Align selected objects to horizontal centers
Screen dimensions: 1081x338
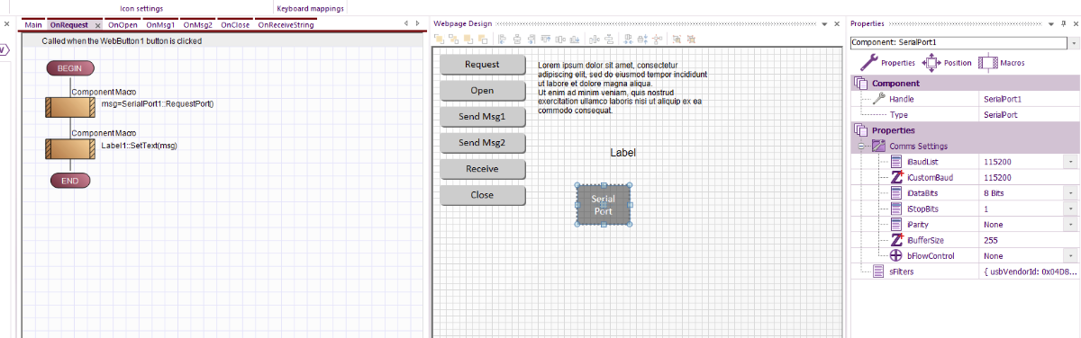tap(517, 39)
